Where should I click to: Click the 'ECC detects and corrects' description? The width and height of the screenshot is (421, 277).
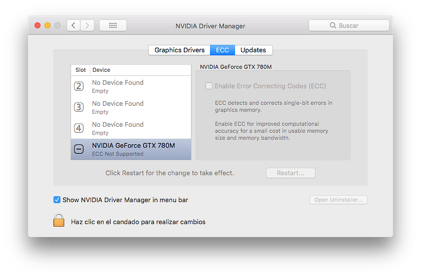(x=274, y=107)
